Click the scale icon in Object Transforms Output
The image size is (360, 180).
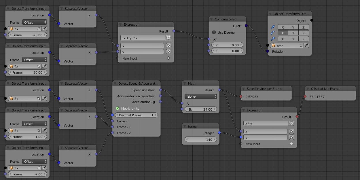273,39
